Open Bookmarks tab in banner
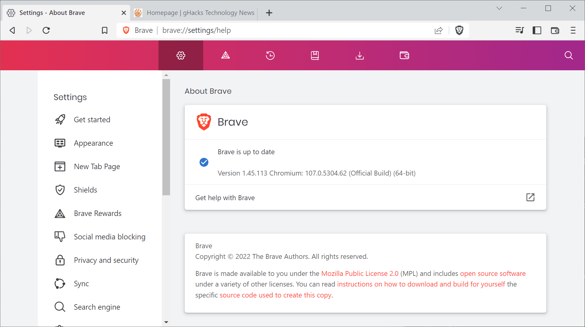 tap(315, 55)
